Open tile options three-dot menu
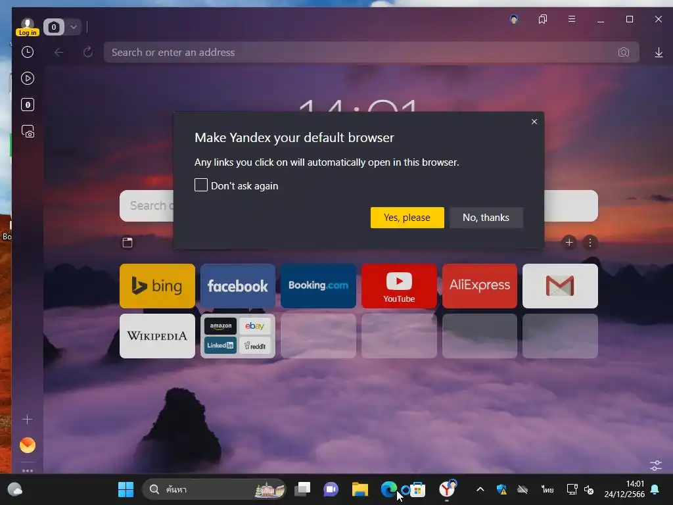673x505 pixels. [x=590, y=243]
